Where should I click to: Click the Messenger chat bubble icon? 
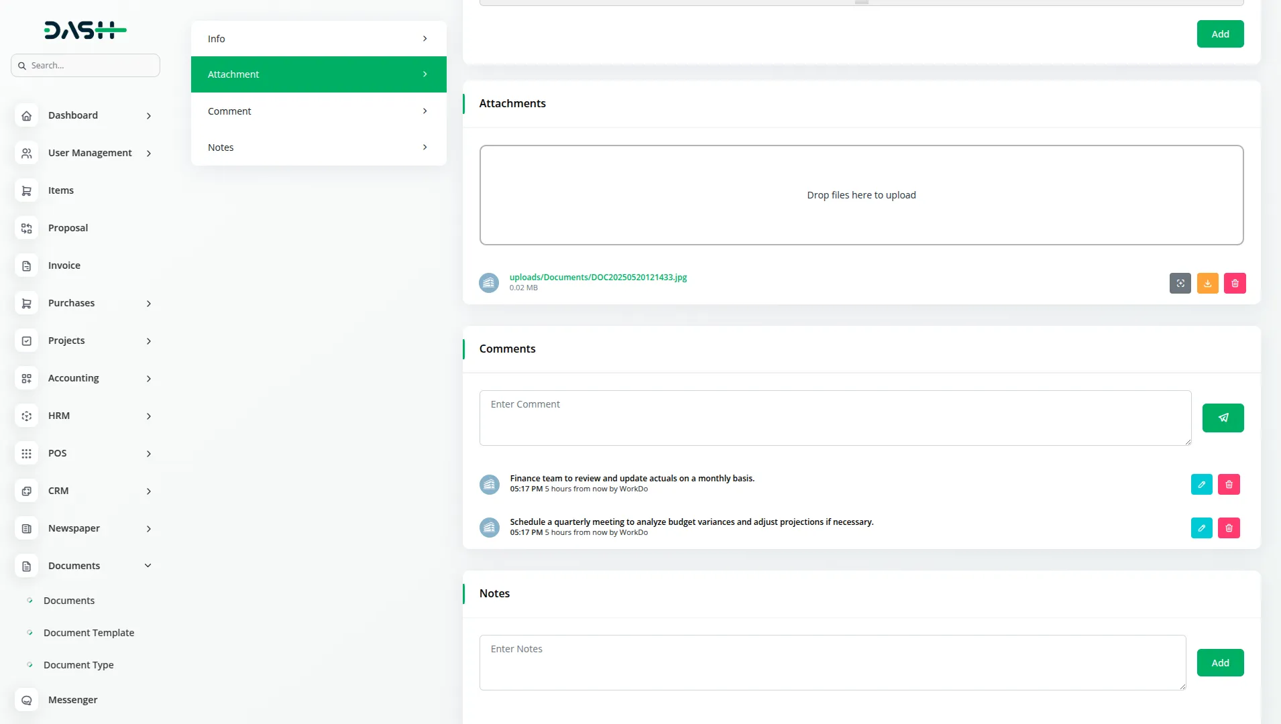click(26, 700)
